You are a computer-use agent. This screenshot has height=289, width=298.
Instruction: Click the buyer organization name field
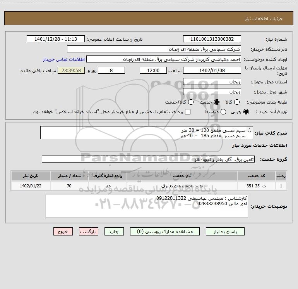tap(154, 49)
